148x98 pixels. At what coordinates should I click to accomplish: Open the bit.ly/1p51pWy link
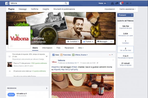pos(70,70)
